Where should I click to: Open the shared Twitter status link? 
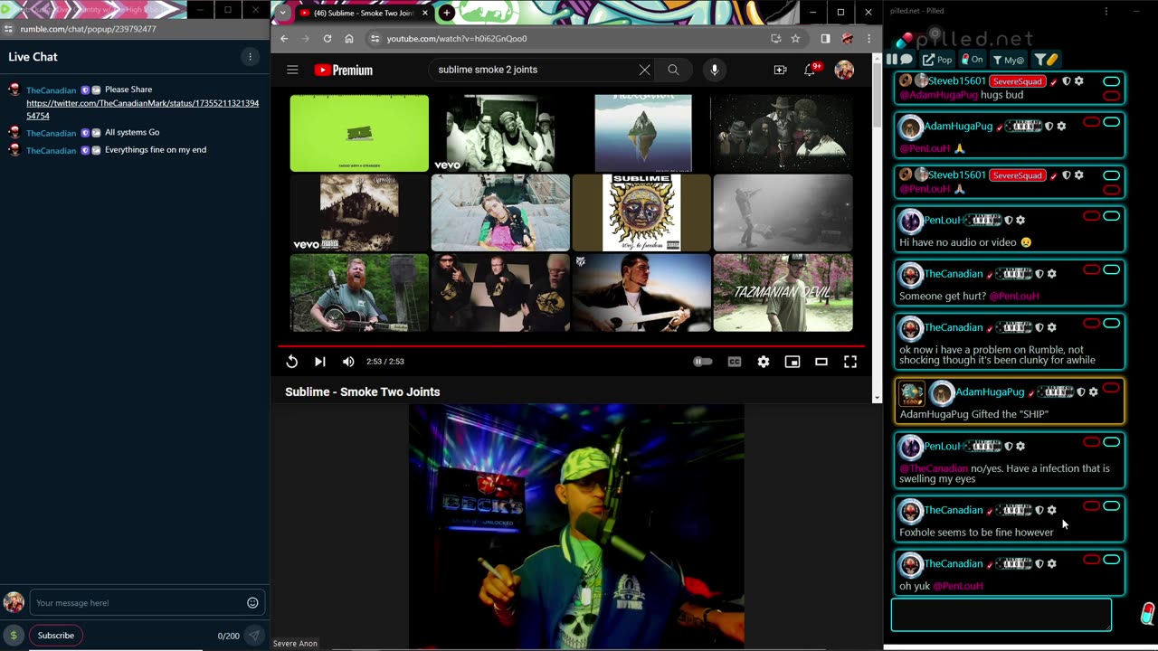pos(142,109)
